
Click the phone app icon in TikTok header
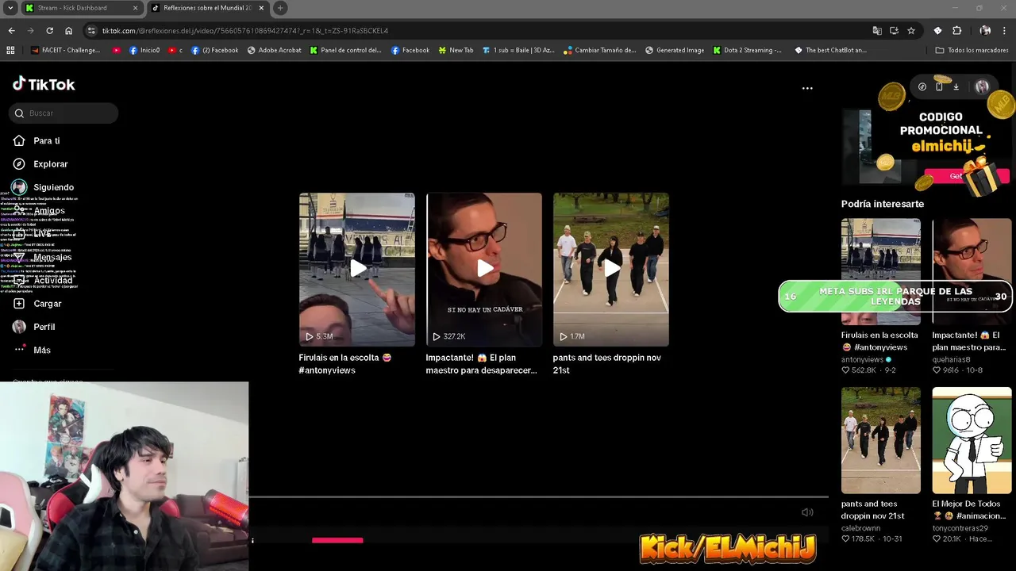coord(939,87)
